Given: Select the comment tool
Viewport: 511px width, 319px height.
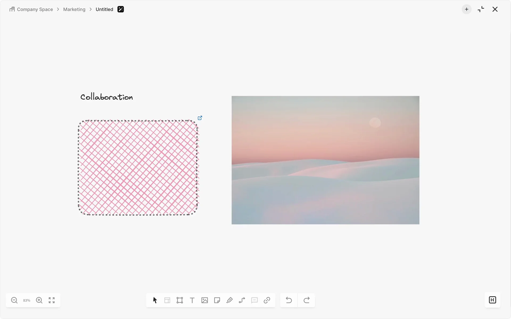Looking at the screenshot, I should [x=254, y=300].
